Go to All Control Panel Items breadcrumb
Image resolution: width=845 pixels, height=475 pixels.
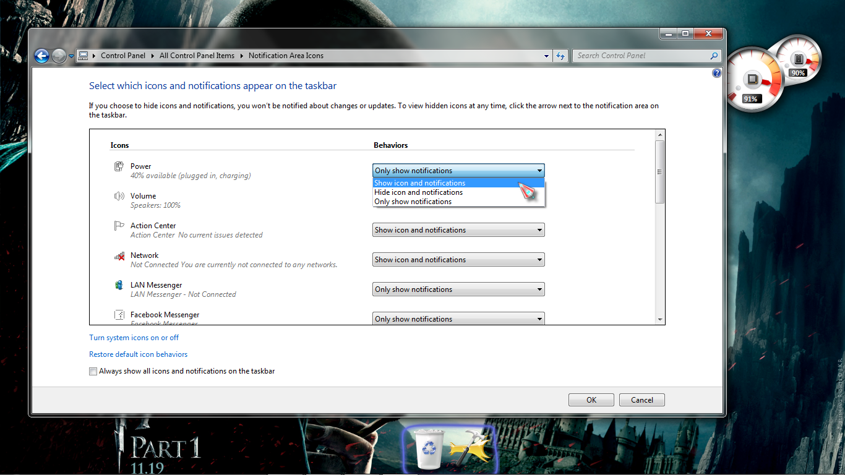coord(197,56)
